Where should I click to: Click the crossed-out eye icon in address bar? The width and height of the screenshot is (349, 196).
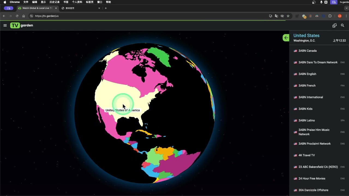[282, 16]
